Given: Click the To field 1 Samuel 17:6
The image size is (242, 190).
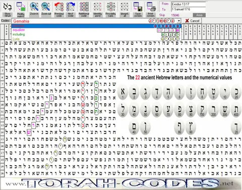Looking at the screenshot, I should click(189, 9).
